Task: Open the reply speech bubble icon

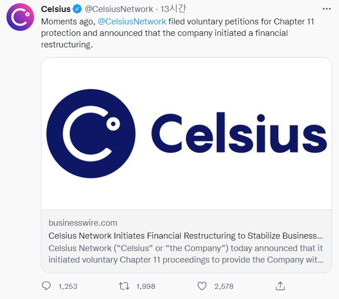Action: pos(46,286)
